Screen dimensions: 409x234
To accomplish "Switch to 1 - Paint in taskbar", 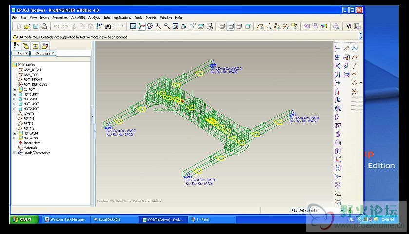I will click(x=212, y=220).
